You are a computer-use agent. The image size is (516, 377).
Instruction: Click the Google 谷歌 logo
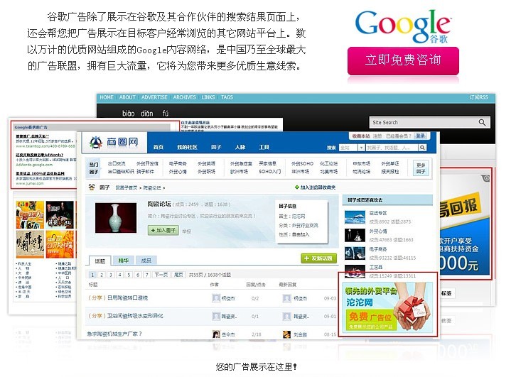tap(402, 26)
